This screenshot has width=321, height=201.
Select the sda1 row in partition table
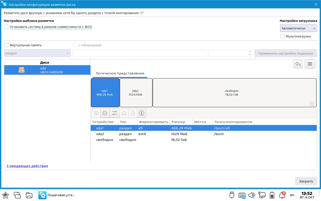(x=204, y=128)
